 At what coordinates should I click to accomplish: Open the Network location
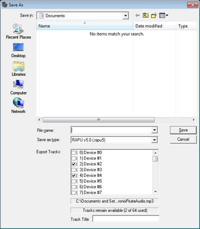click(x=18, y=106)
